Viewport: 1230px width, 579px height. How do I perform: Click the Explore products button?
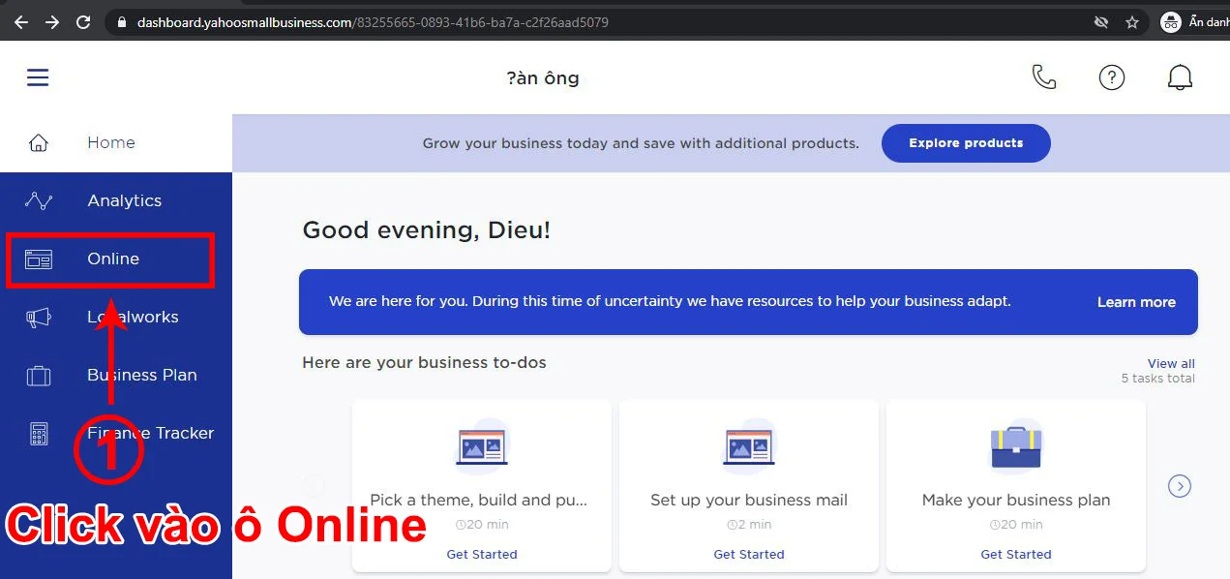pyautogui.click(x=965, y=142)
